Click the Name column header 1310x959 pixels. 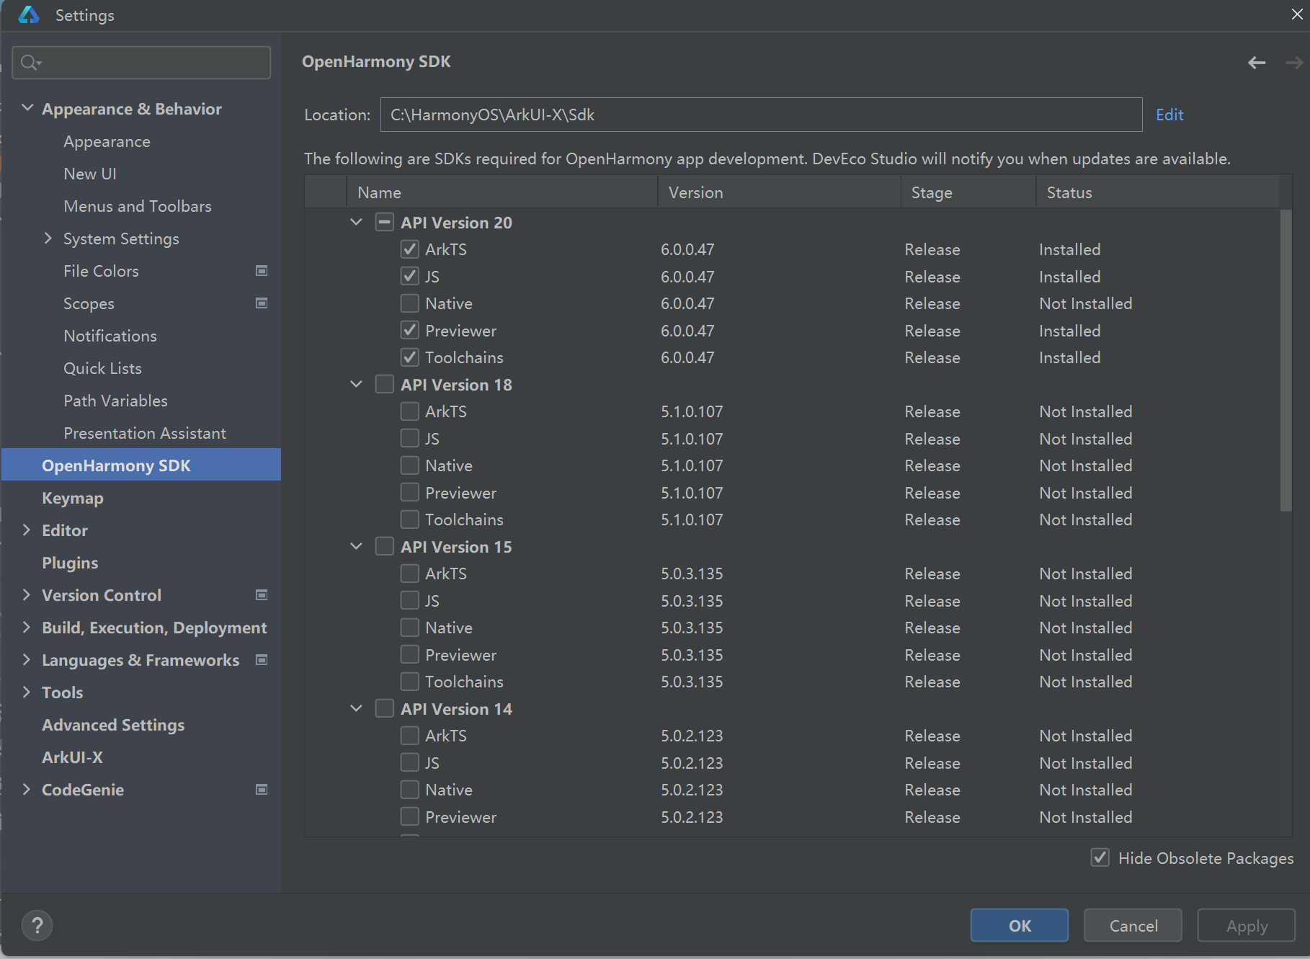[x=502, y=192]
